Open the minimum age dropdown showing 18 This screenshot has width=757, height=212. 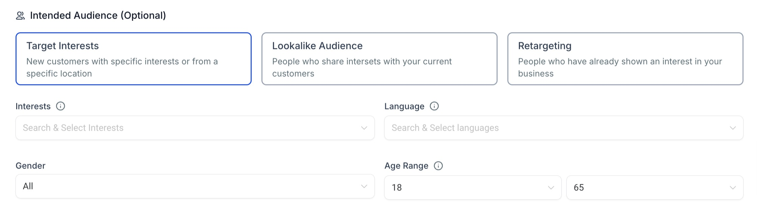click(x=472, y=188)
